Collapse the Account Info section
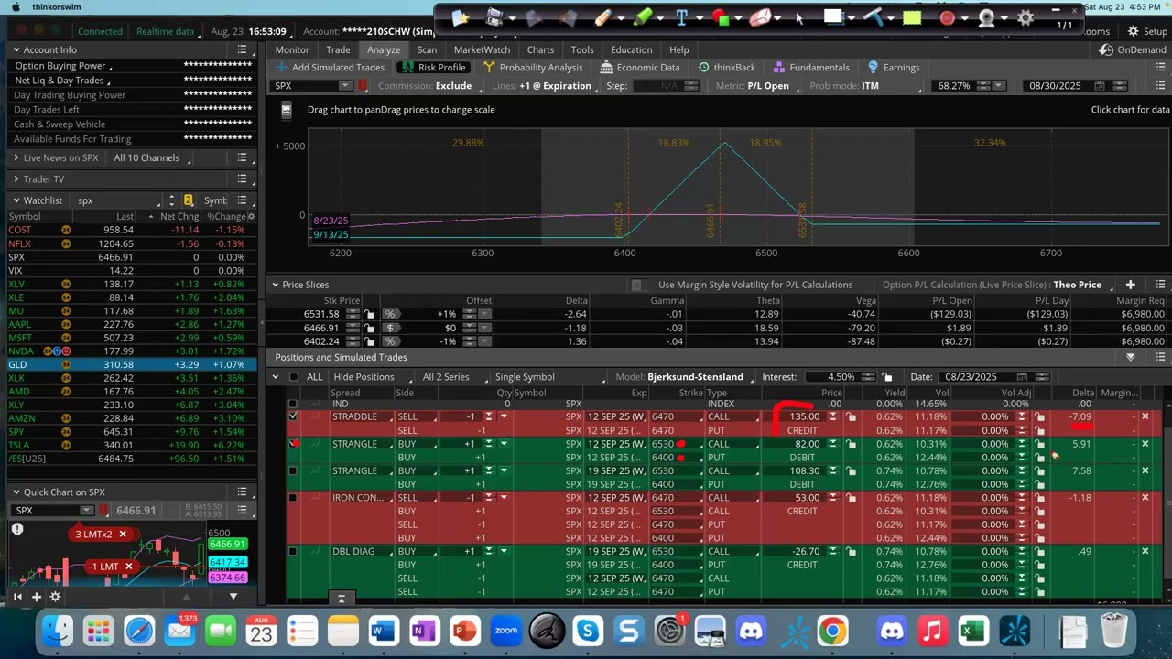The width and height of the screenshot is (1172, 659). [x=16, y=50]
